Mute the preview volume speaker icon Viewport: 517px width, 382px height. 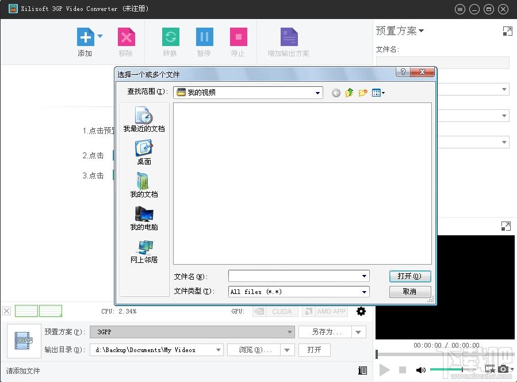[x=421, y=370]
